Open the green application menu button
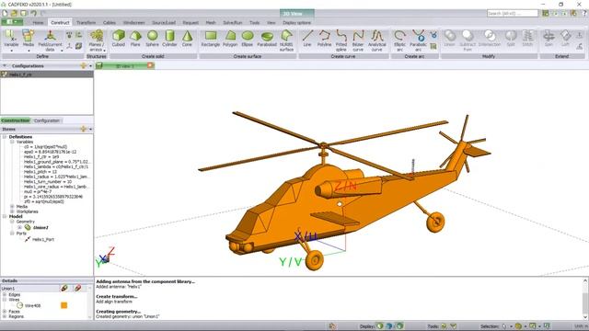Screen dimensions: 589x331 [12, 22]
